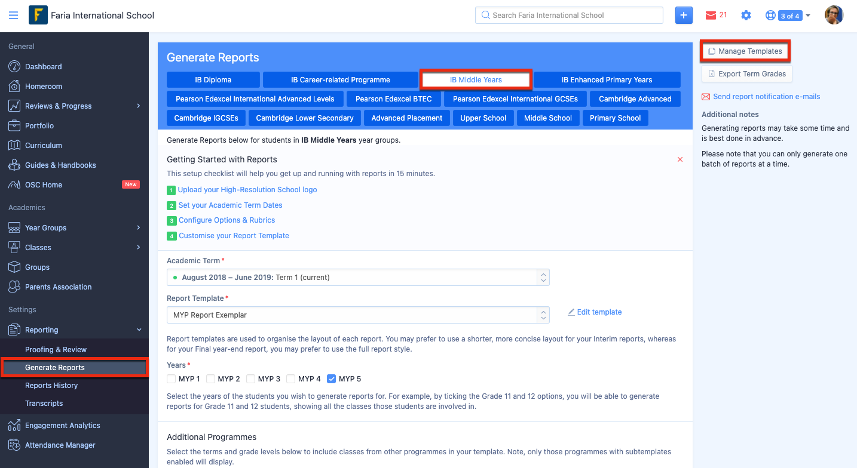The image size is (857, 468).
Task: Select the IB Middle Years tab
Action: [x=476, y=79]
